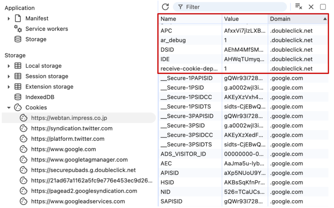Expand the Session storage section
This screenshot has width=334, height=208.
(9, 76)
